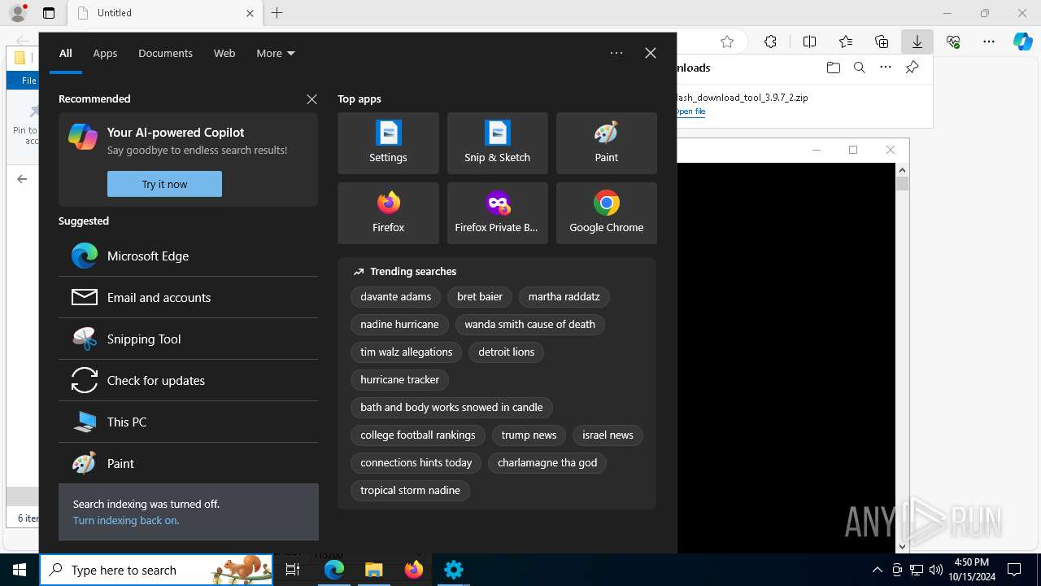
Task: Expand the More filter dropdown
Action: click(276, 53)
